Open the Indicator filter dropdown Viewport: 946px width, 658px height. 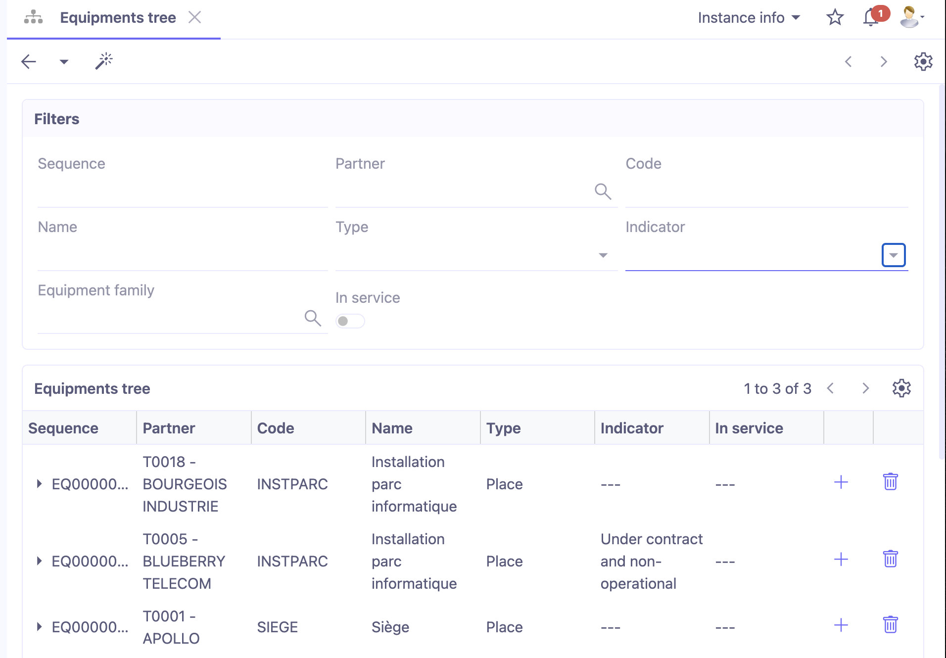[x=893, y=255]
